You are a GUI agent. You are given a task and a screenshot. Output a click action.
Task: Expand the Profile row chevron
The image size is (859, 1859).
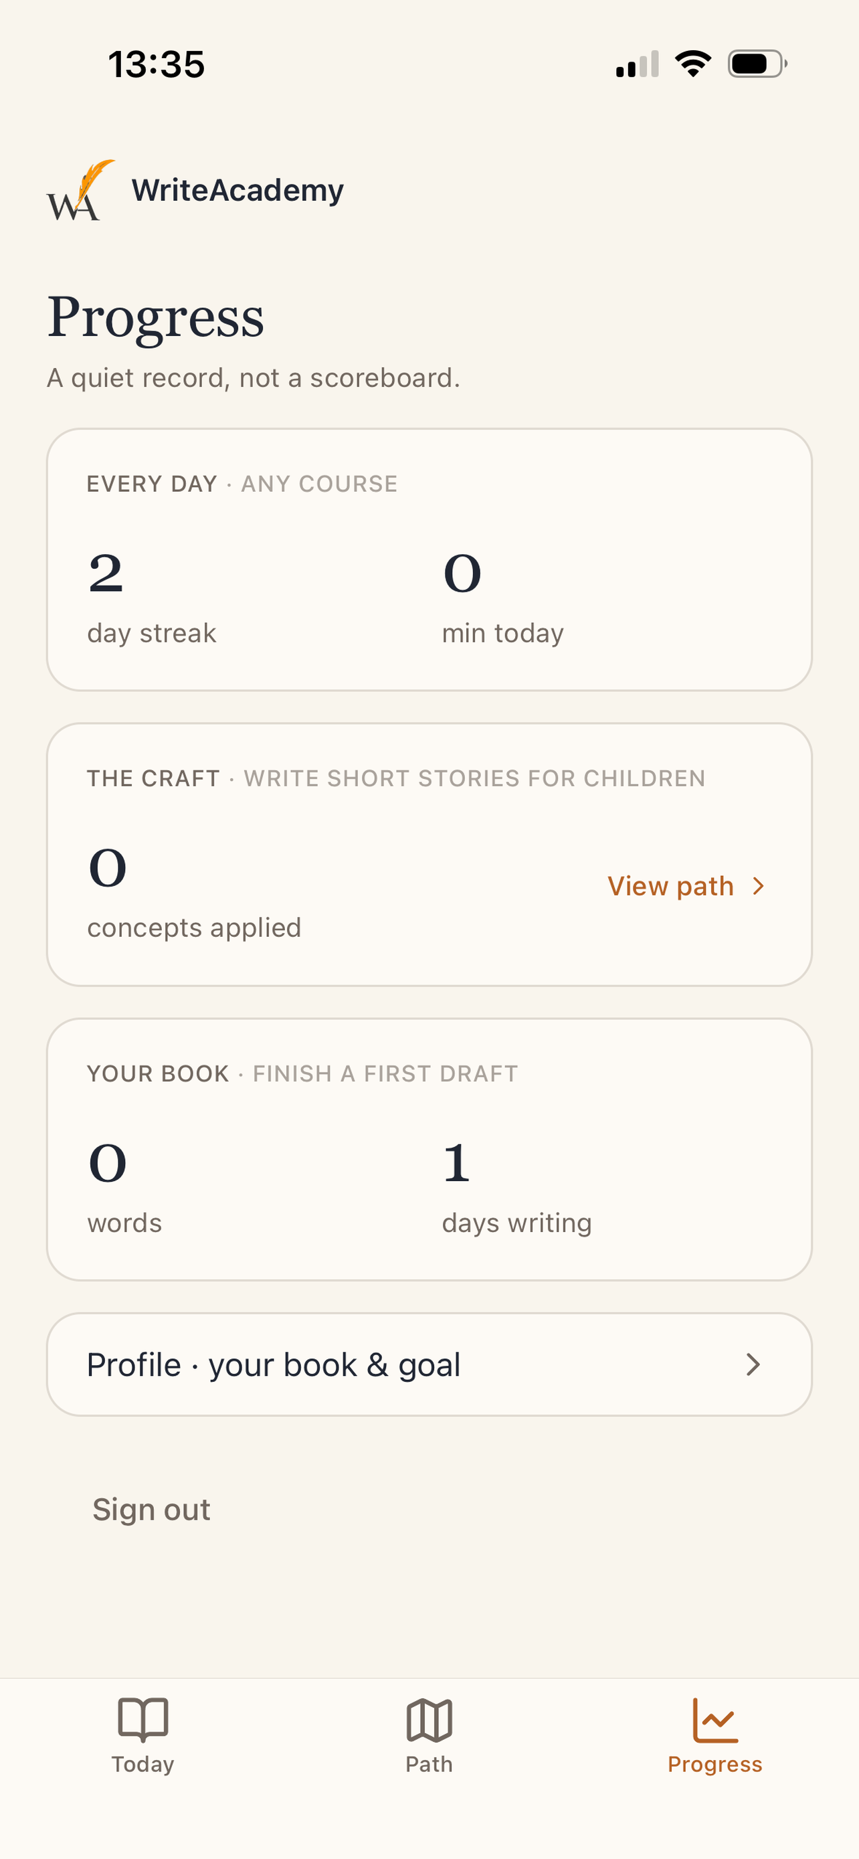coord(753,1364)
